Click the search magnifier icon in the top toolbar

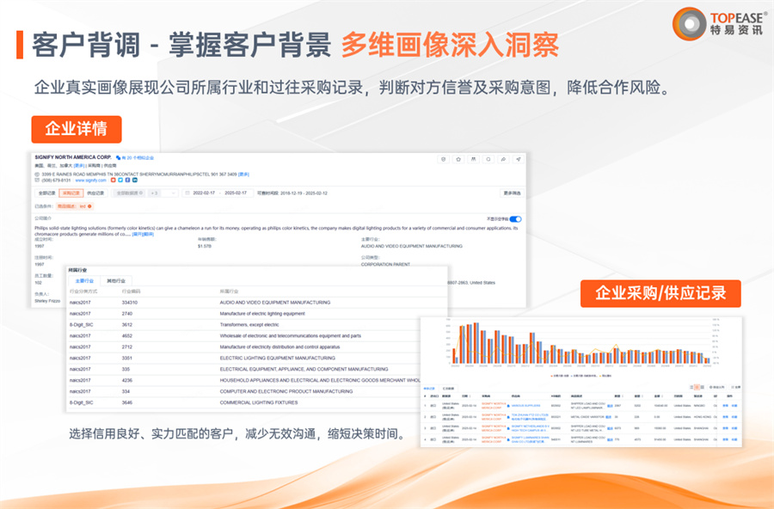[x=488, y=159]
